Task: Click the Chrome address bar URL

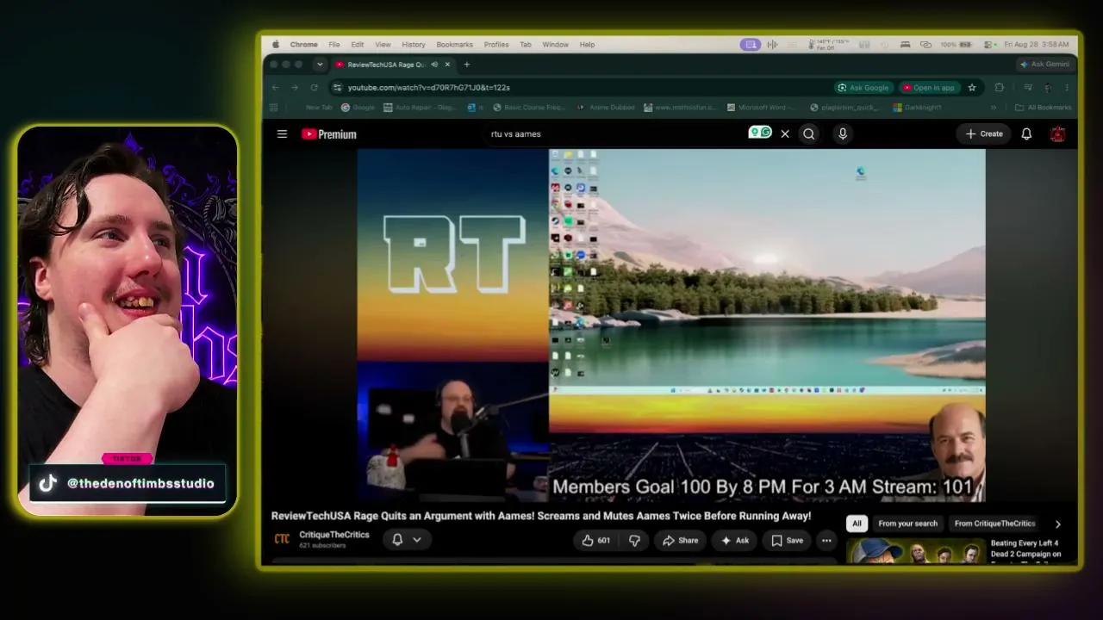Action: (x=428, y=87)
